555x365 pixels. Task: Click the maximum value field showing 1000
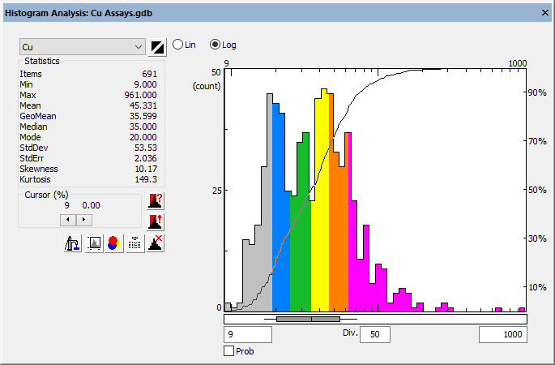click(503, 334)
